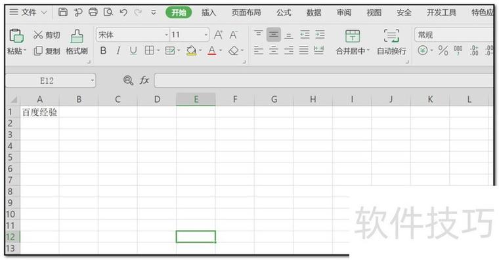
Task: Apply percent style format
Action: coord(443,50)
